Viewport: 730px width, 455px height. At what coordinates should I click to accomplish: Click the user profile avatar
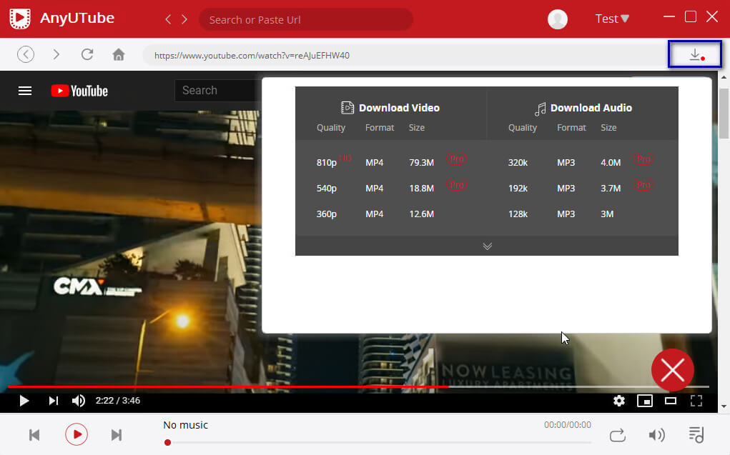click(557, 19)
